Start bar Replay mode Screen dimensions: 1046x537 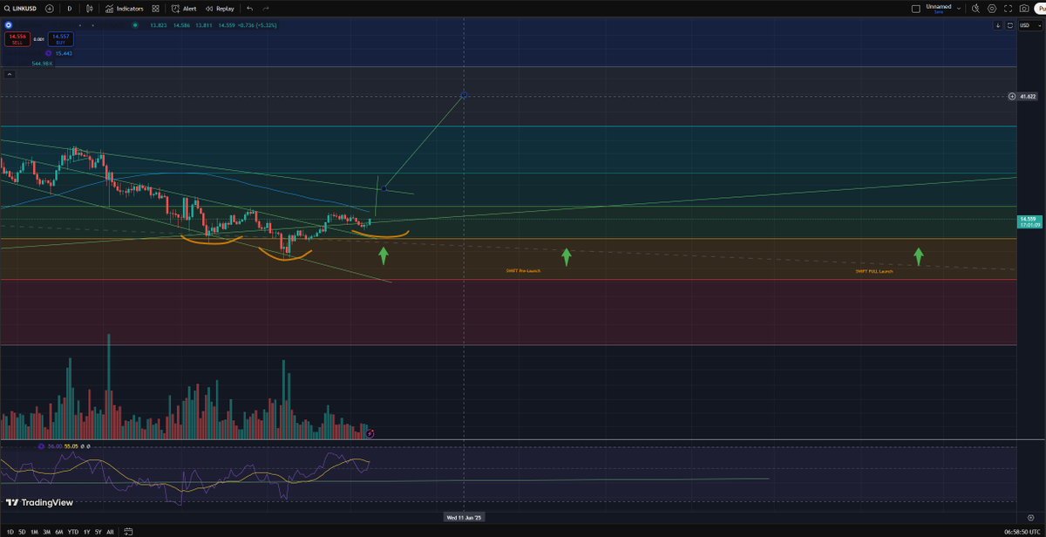pyautogui.click(x=220, y=8)
